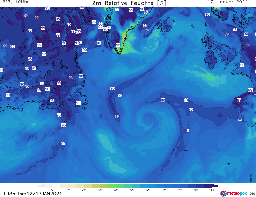The height and width of the screenshot is (197, 256).
Task: Select the '+93h' forecast hour text
Action: (x=9, y=194)
